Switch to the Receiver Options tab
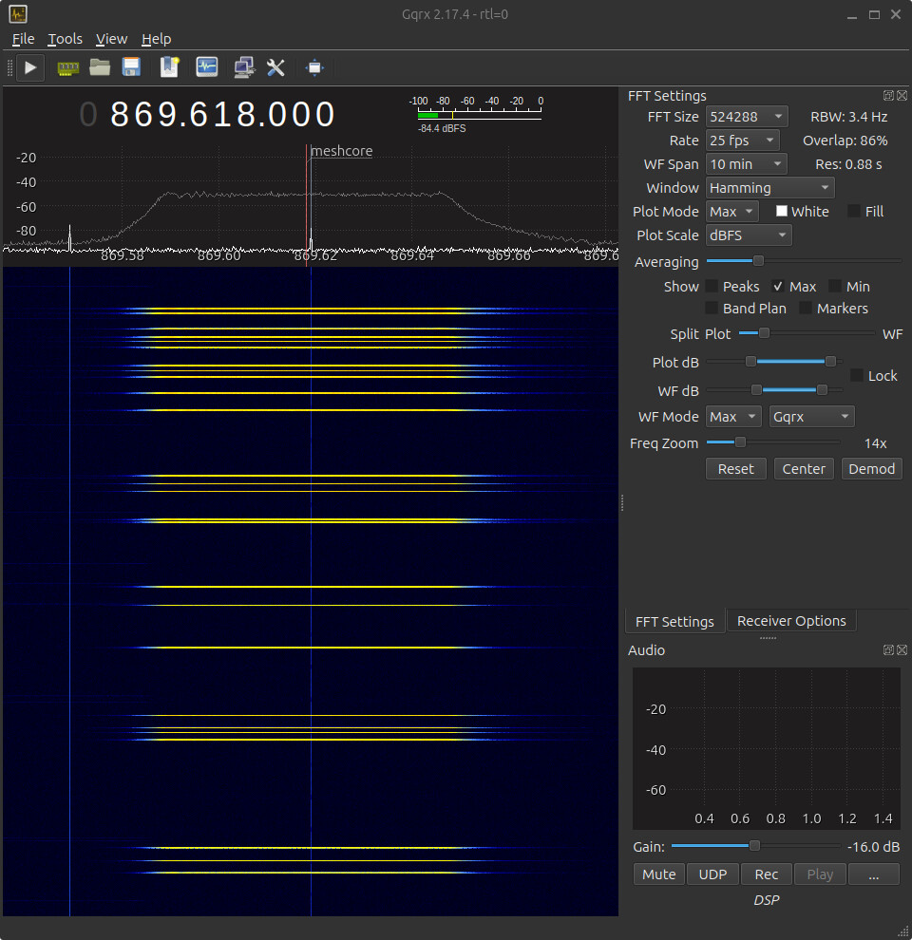Image resolution: width=912 pixels, height=940 pixels. point(791,621)
